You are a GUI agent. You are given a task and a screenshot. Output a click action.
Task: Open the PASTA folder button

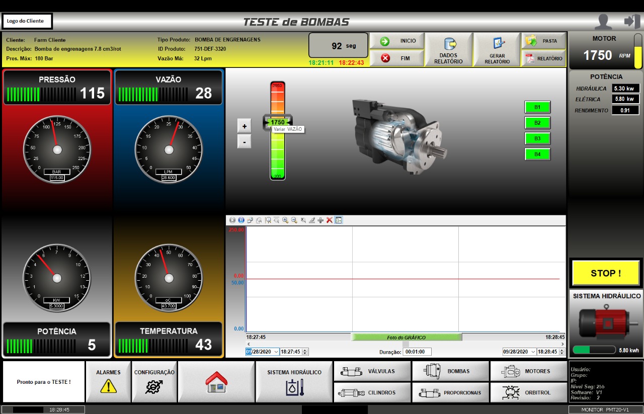(x=543, y=41)
